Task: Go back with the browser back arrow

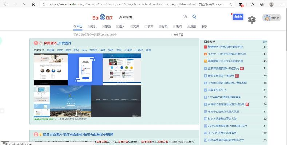Action: 6,4
